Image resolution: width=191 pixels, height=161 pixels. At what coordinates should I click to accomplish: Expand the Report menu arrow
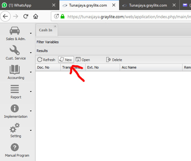31,91
